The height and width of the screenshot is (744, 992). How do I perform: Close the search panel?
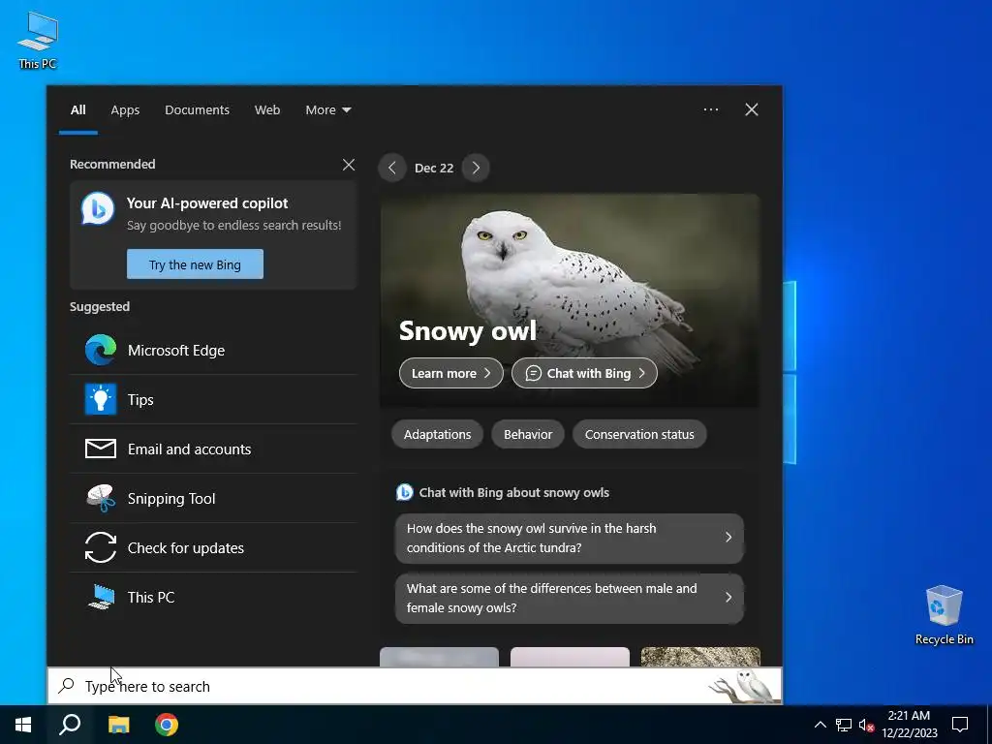(x=752, y=109)
